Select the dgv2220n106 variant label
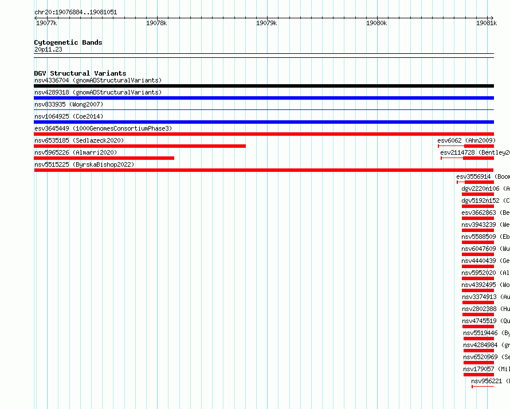510x409 pixels. 485,188
